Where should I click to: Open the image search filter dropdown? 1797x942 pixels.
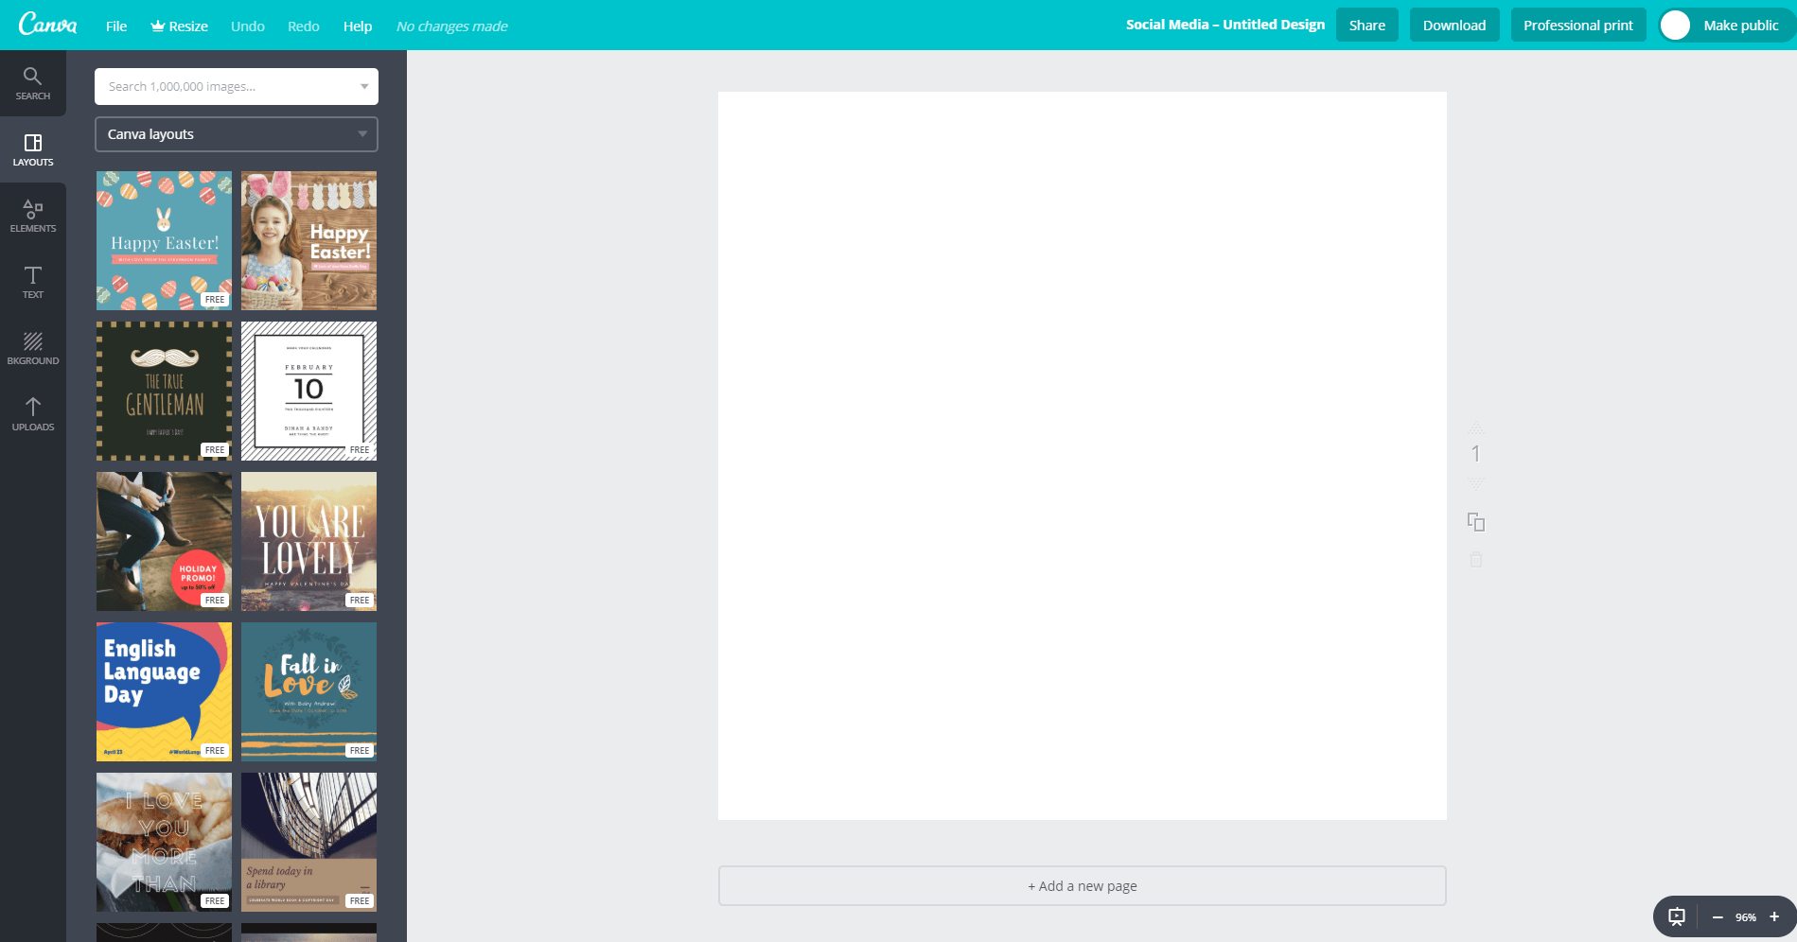[x=363, y=86]
